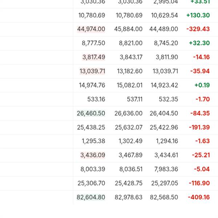Click the last price 13,039.71 highlighted
The image size is (218, 218).
[x=92, y=71]
